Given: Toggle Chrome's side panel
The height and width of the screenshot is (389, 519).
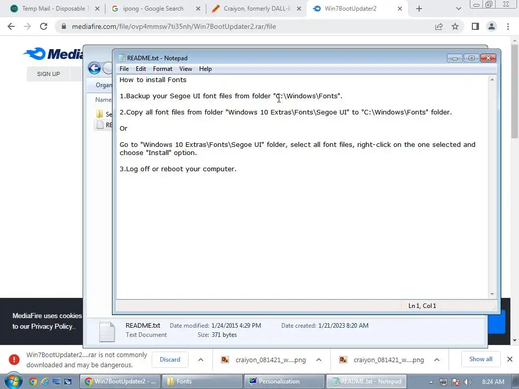Looking at the screenshot, I should point(475,26).
